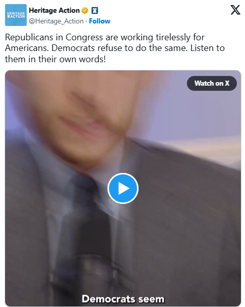The image size is (245, 307).
Task: Click tweet text line "Americans. Democrats refuse"
Action: point(115,48)
